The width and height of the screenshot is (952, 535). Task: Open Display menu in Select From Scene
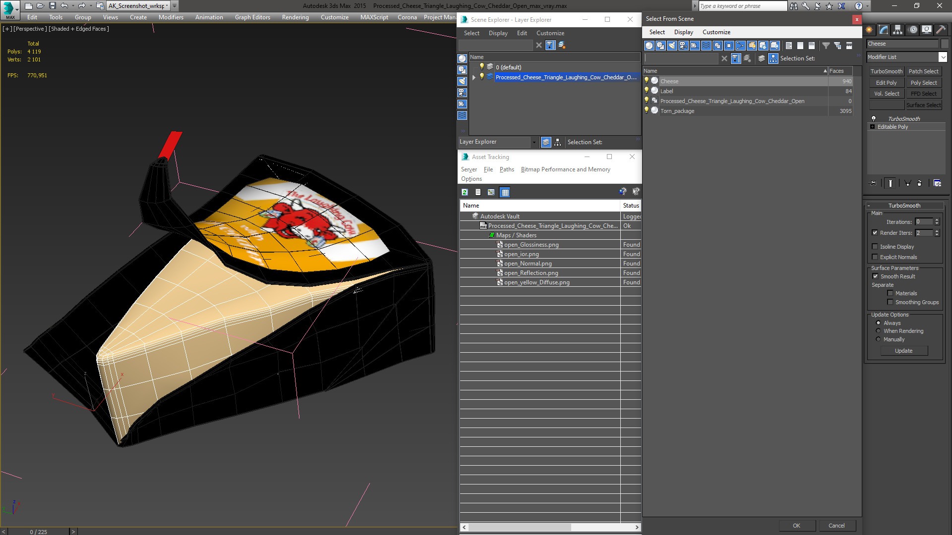(684, 32)
